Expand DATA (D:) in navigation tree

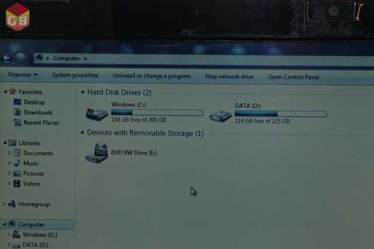click(x=9, y=244)
